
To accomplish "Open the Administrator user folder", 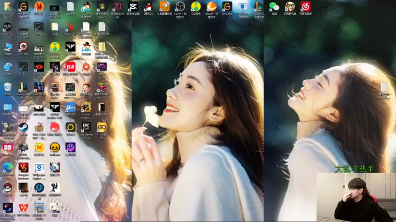I will (x=7, y=6).
